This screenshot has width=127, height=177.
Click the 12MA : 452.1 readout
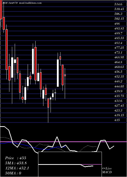(17, 168)
